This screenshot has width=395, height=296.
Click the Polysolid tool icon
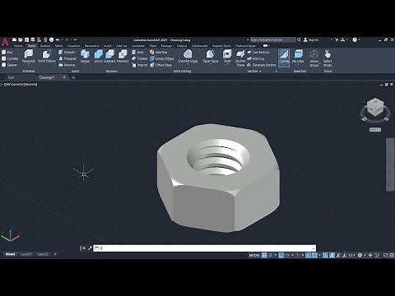[x=29, y=53]
